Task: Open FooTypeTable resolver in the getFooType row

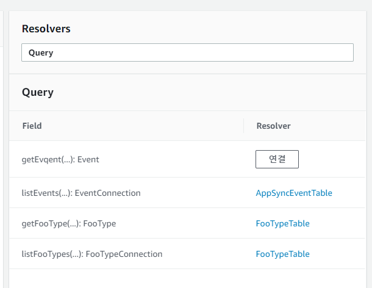Action: (282, 223)
